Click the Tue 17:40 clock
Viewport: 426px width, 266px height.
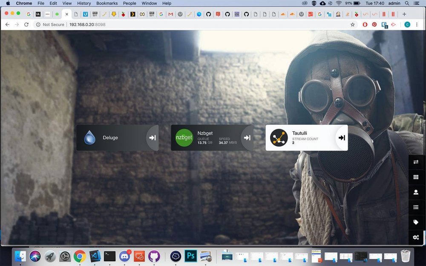coord(375,3)
